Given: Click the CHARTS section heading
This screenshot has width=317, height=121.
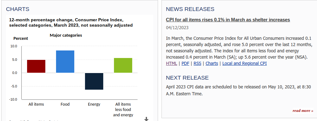Looking at the screenshot, I should 18,9.
